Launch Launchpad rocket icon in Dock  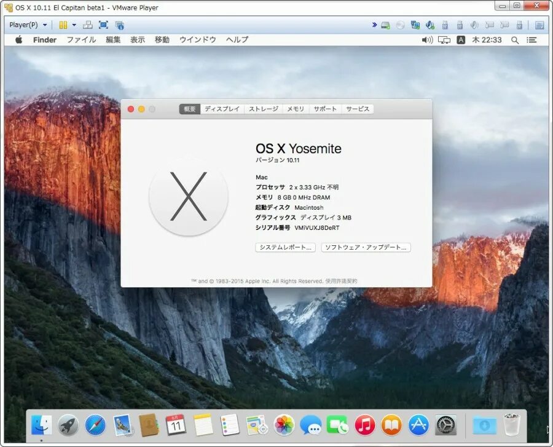pos(68,425)
